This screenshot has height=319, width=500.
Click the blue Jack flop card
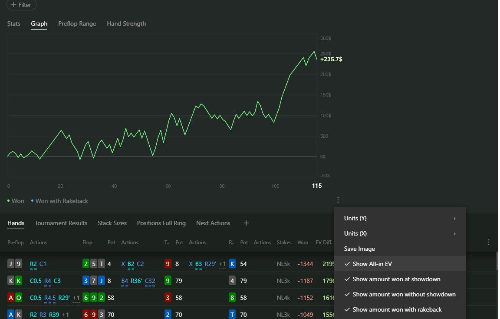pyautogui.click(x=101, y=281)
